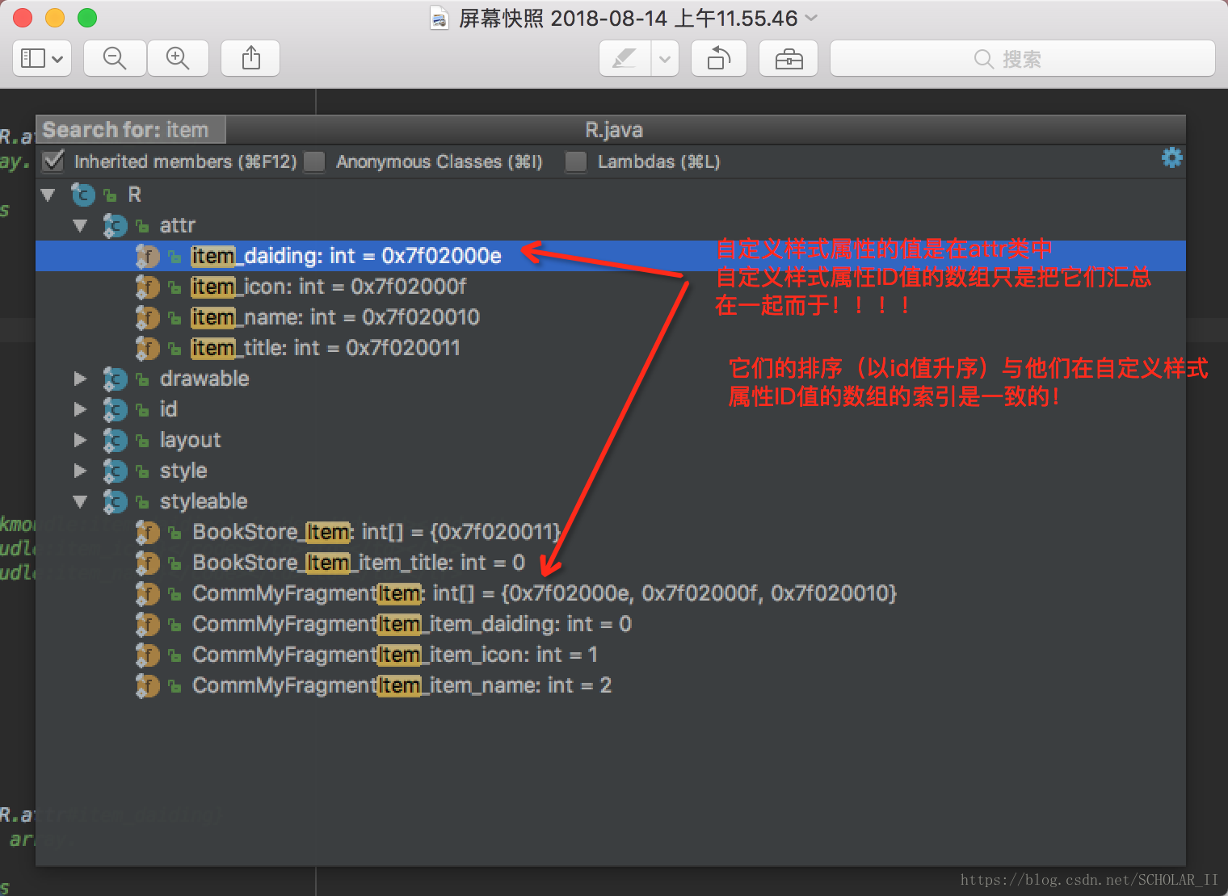Screen dimensions: 1228x896
Task: Click field icon of CommMyFragmentItem_item_icon row
Action: click(147, 655)
